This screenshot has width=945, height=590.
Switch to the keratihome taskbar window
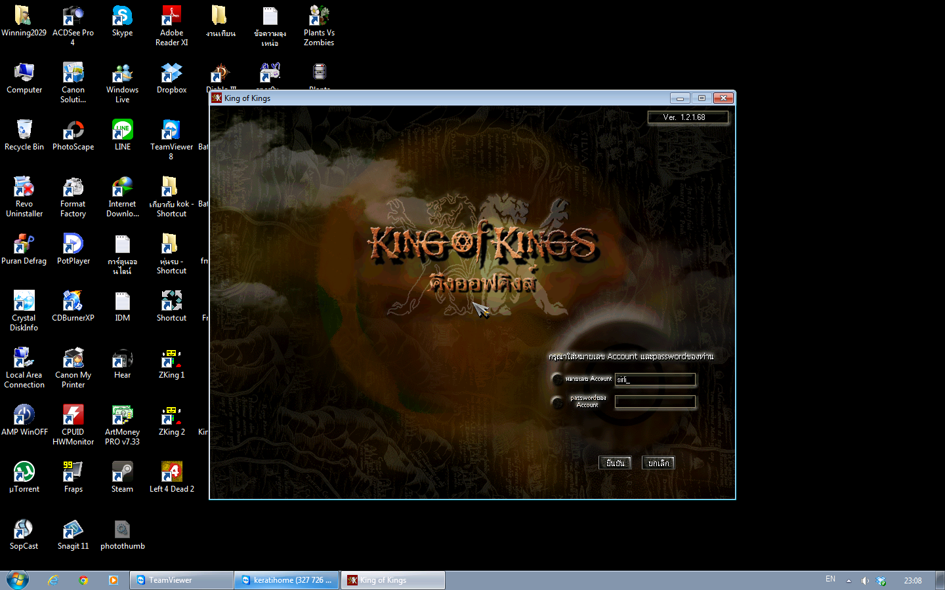tap(287, 580)
